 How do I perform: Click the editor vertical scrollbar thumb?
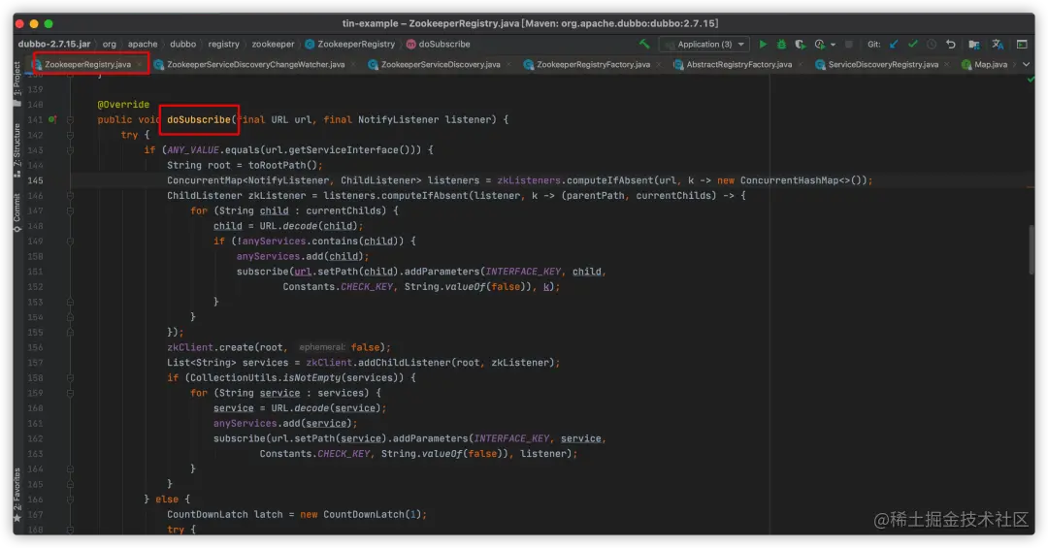pyautogui.click(x=1032, y=249)
